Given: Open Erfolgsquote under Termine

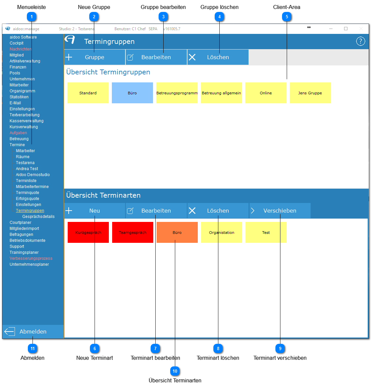Looking at the screenshot, I should tap(28, 199).
